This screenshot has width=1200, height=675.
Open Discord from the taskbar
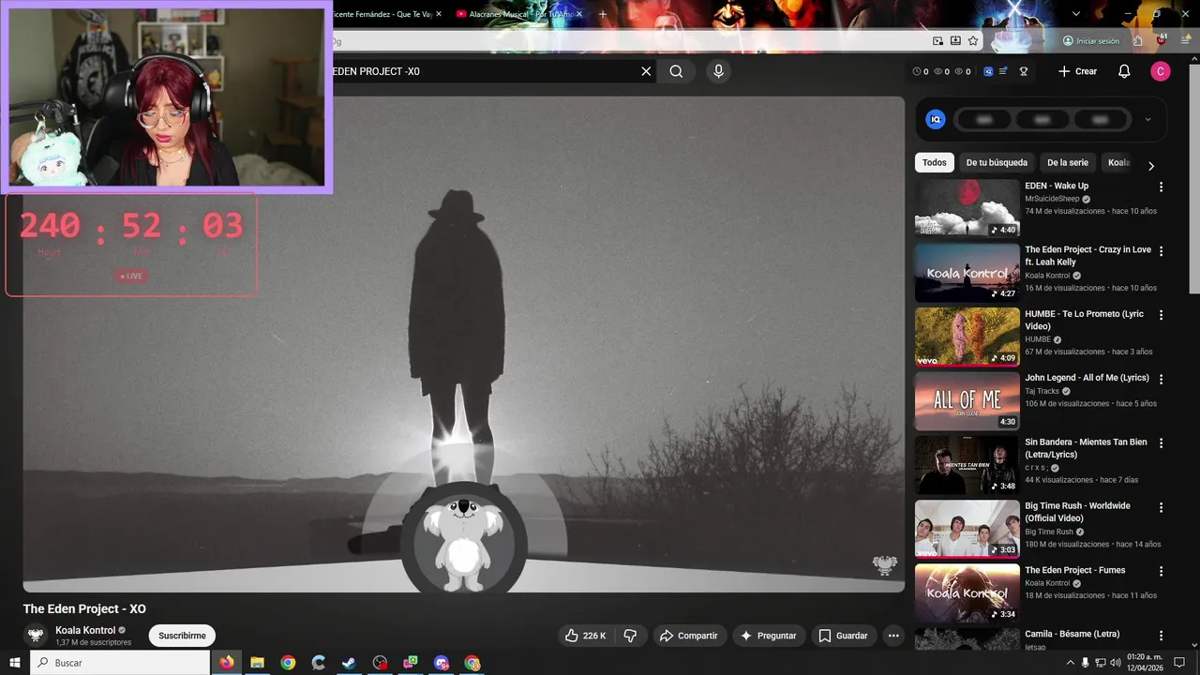(442, 663)
